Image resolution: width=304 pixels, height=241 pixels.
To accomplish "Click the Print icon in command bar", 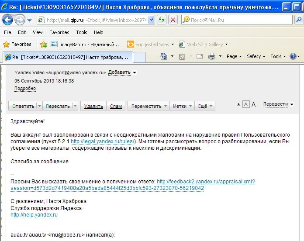I will click(x=212, y=57).
